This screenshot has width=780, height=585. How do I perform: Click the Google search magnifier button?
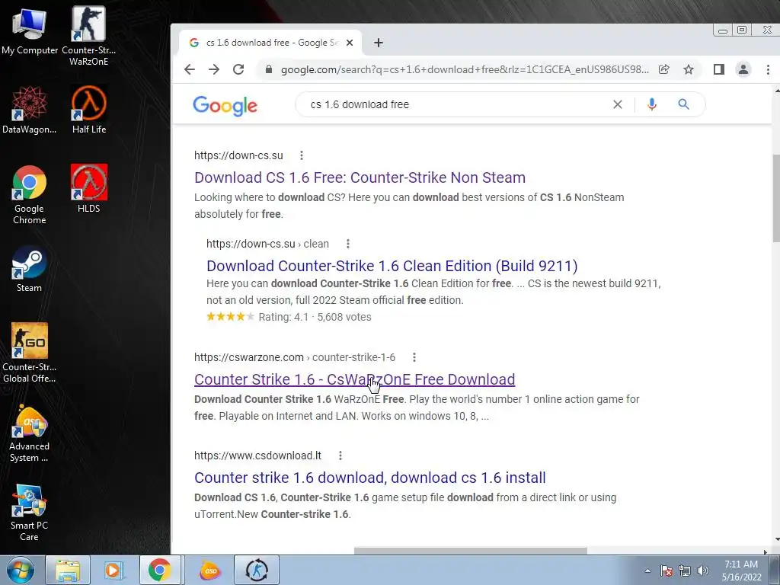pos(683,104)
